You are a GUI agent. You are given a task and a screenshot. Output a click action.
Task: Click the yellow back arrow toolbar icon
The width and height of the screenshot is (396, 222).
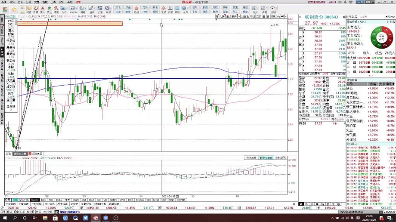[x=14, y=9]
